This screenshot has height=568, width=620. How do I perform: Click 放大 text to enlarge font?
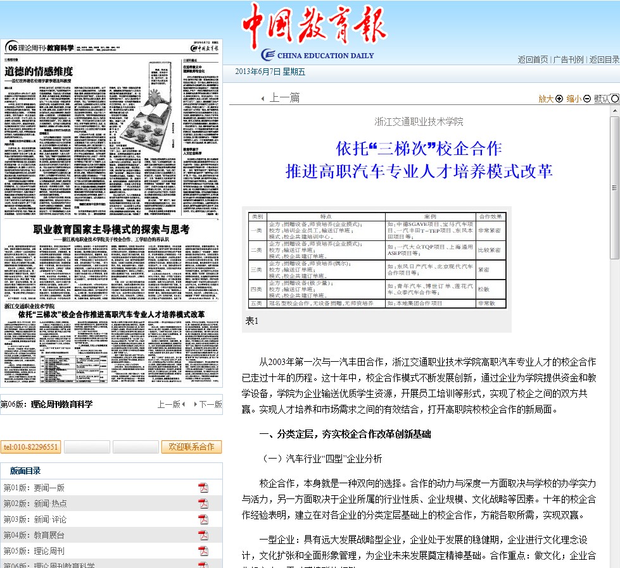point(546,99)
